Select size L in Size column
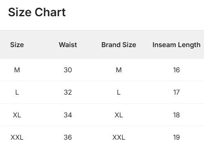This screenshot has height=147, width=204. pos(17,93)
